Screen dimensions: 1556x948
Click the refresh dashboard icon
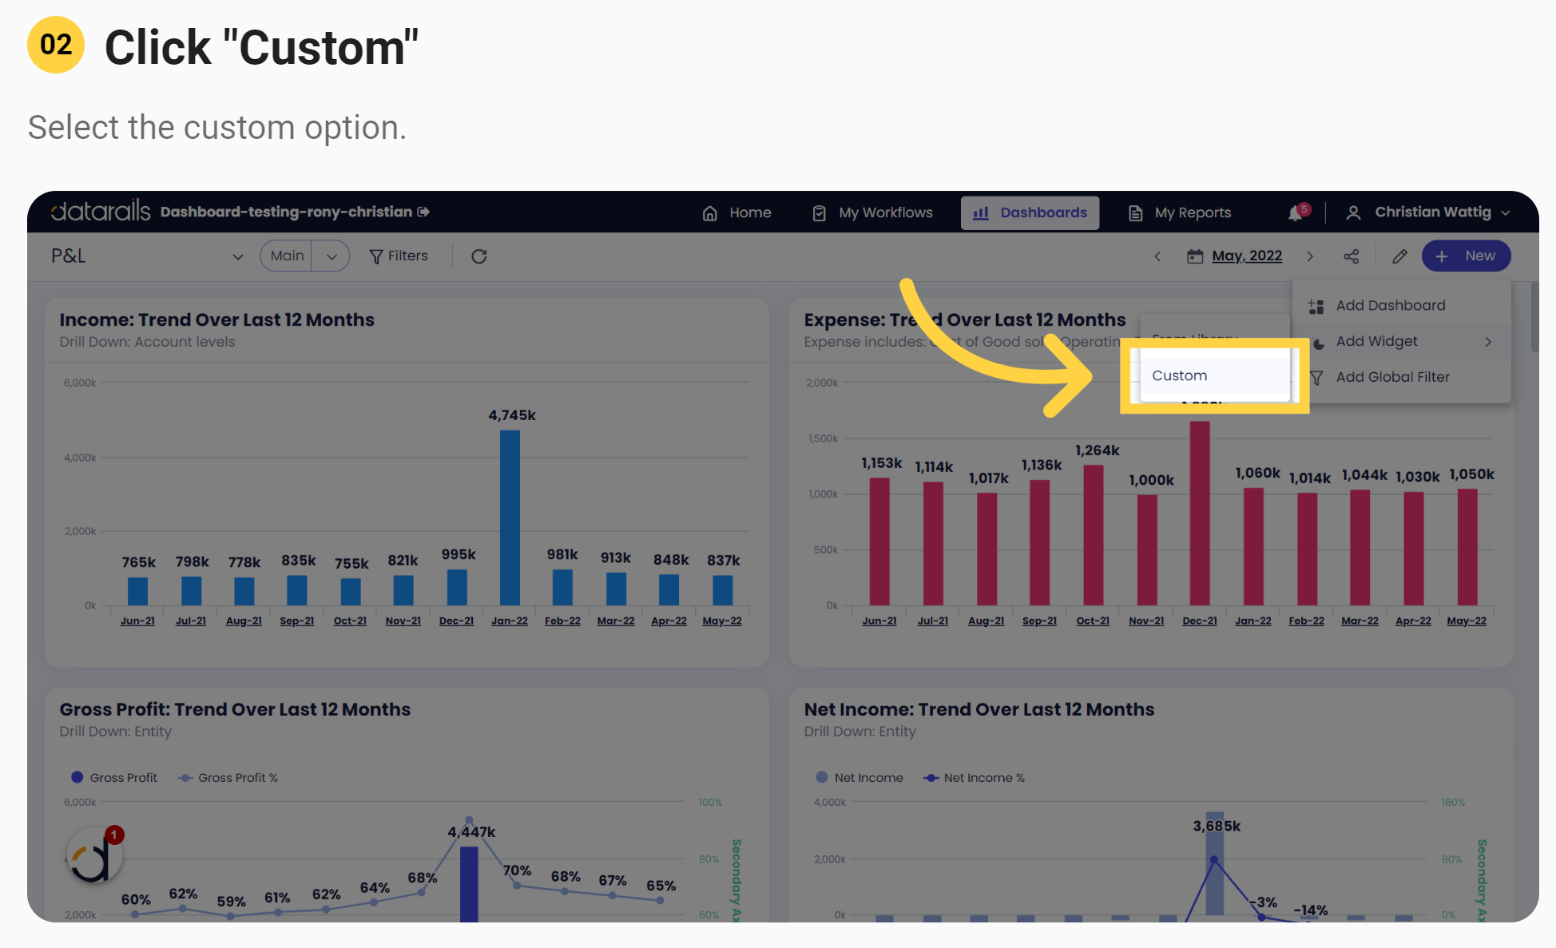(479, 256)
